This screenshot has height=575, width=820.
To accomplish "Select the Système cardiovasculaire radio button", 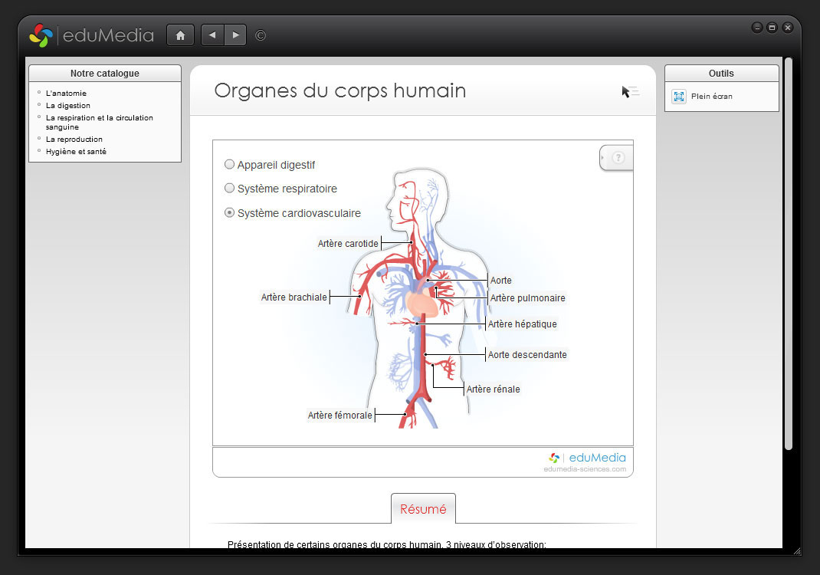I will pyautogui.click(x=229, y=213).
